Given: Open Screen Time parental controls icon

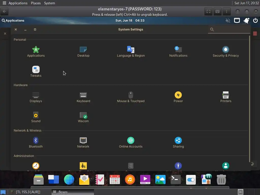Looking at the screenshot, I should point(83,166).
